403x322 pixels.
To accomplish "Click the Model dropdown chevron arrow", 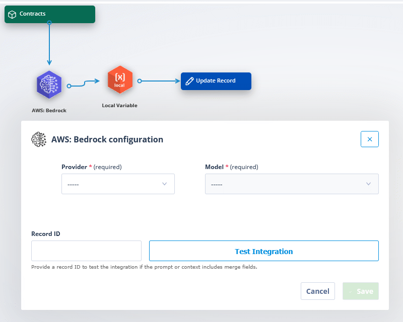I will pyautogui.click(x=368, y=184).
